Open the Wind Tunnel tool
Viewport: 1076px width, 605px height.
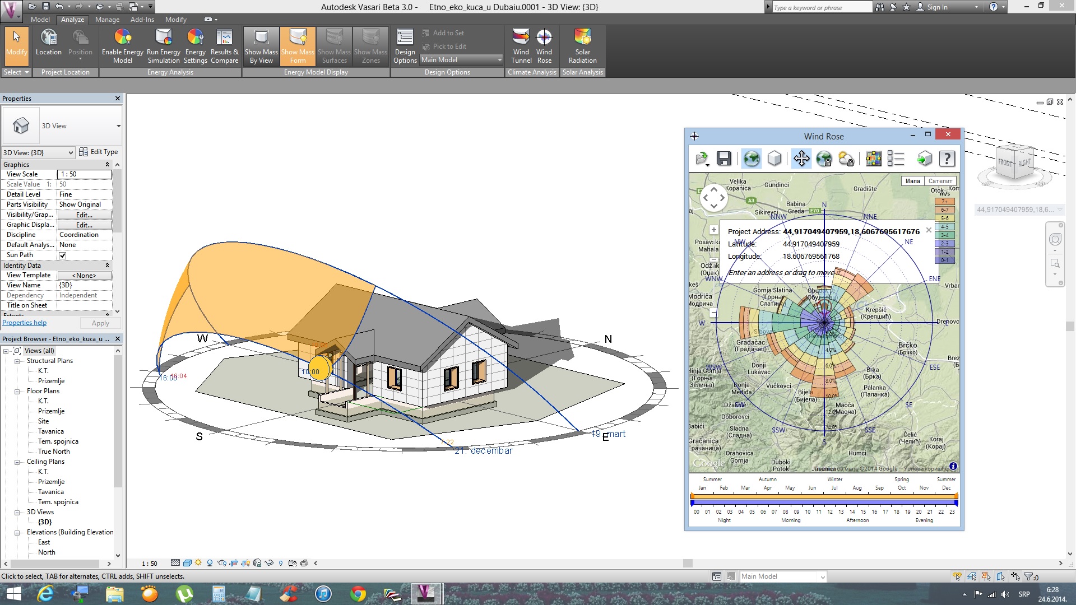(521, 46)
